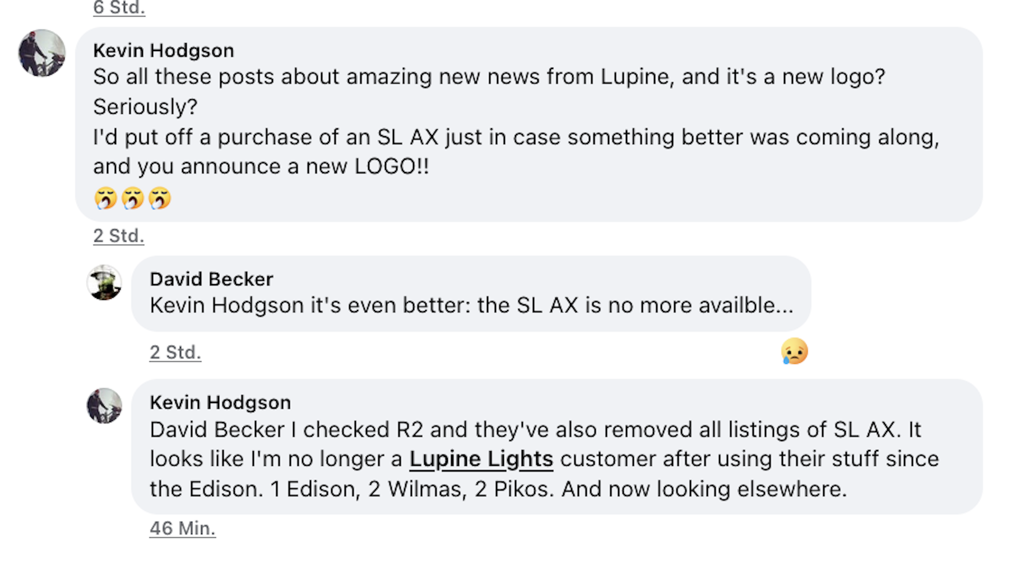Click David Becker's profile avatar
This screenshot has height=579, width=1025.
click(x=105, y=284)
